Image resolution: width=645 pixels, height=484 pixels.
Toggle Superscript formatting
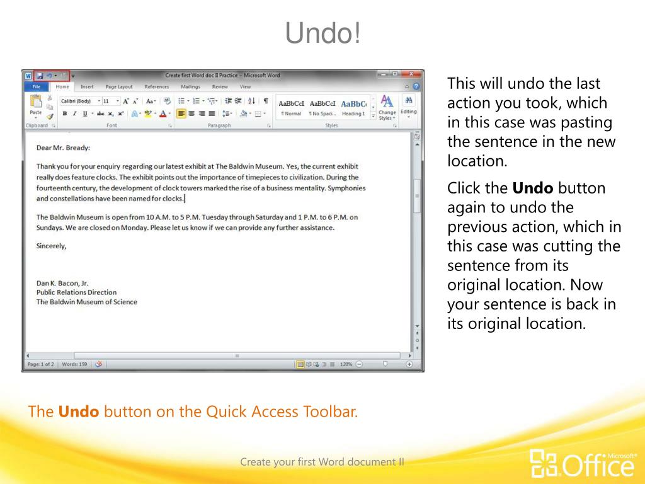pyautogui.click(x=120, y=113)
